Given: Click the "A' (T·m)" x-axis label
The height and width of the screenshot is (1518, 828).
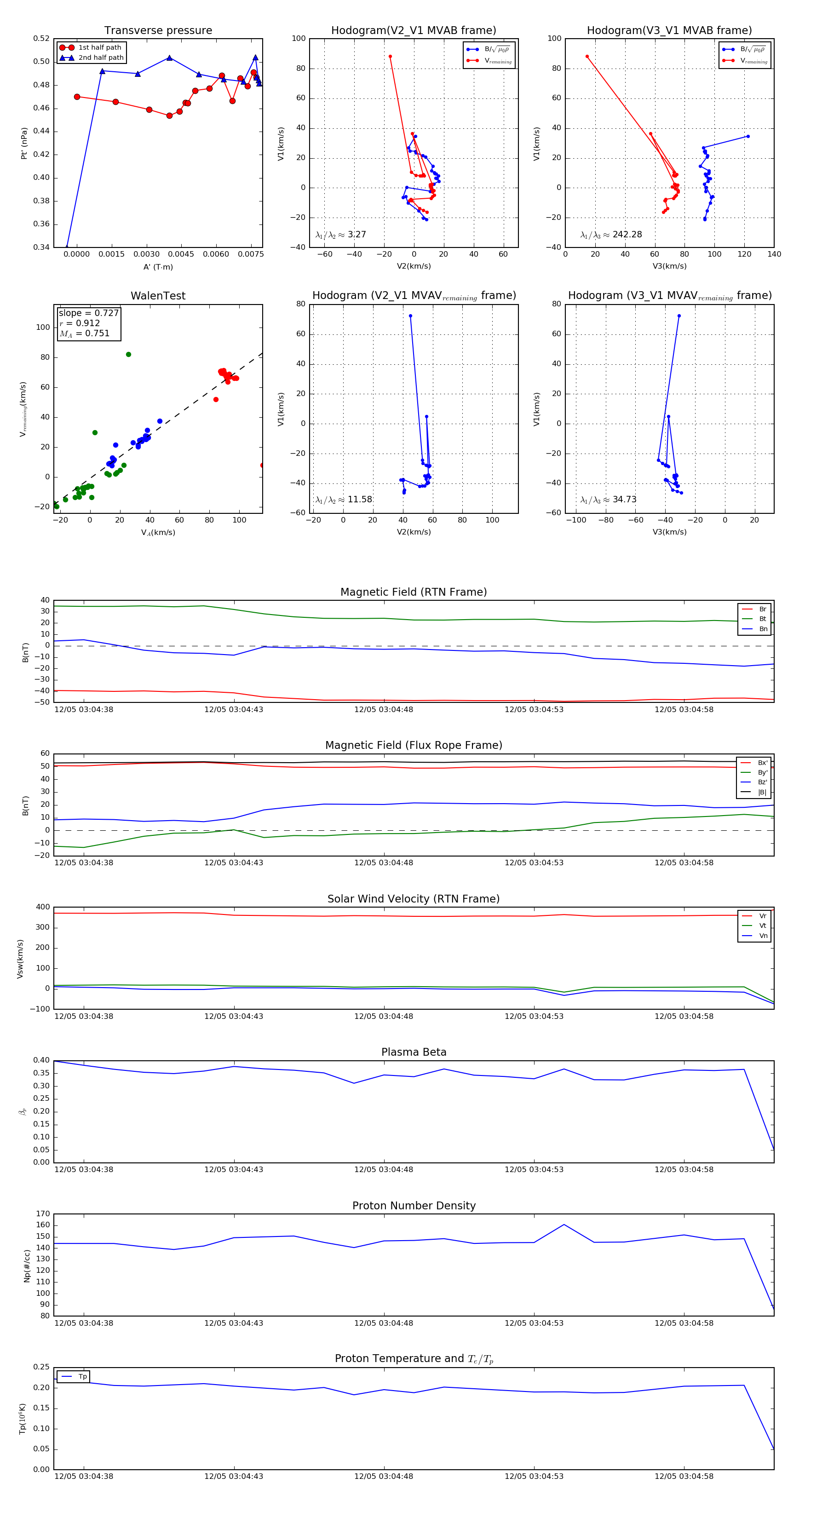Looking at the screenshot, I should click(158, 267).
